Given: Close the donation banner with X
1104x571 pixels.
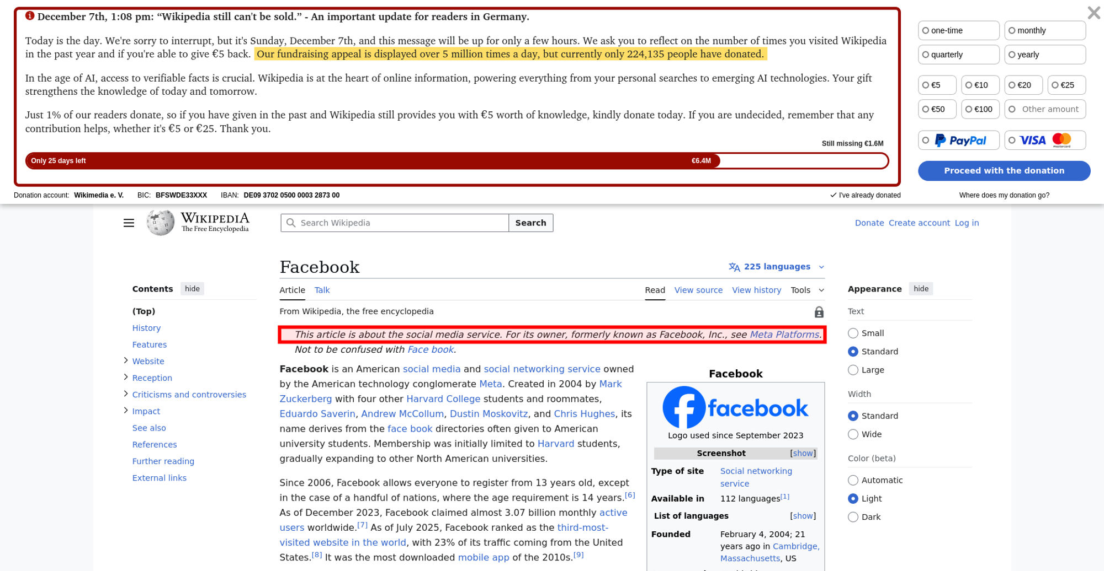Looking at the screenshot, I should click(1093, 13).
